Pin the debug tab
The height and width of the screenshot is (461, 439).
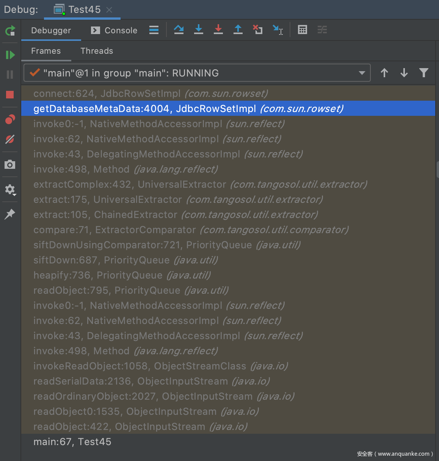(10, 214)
